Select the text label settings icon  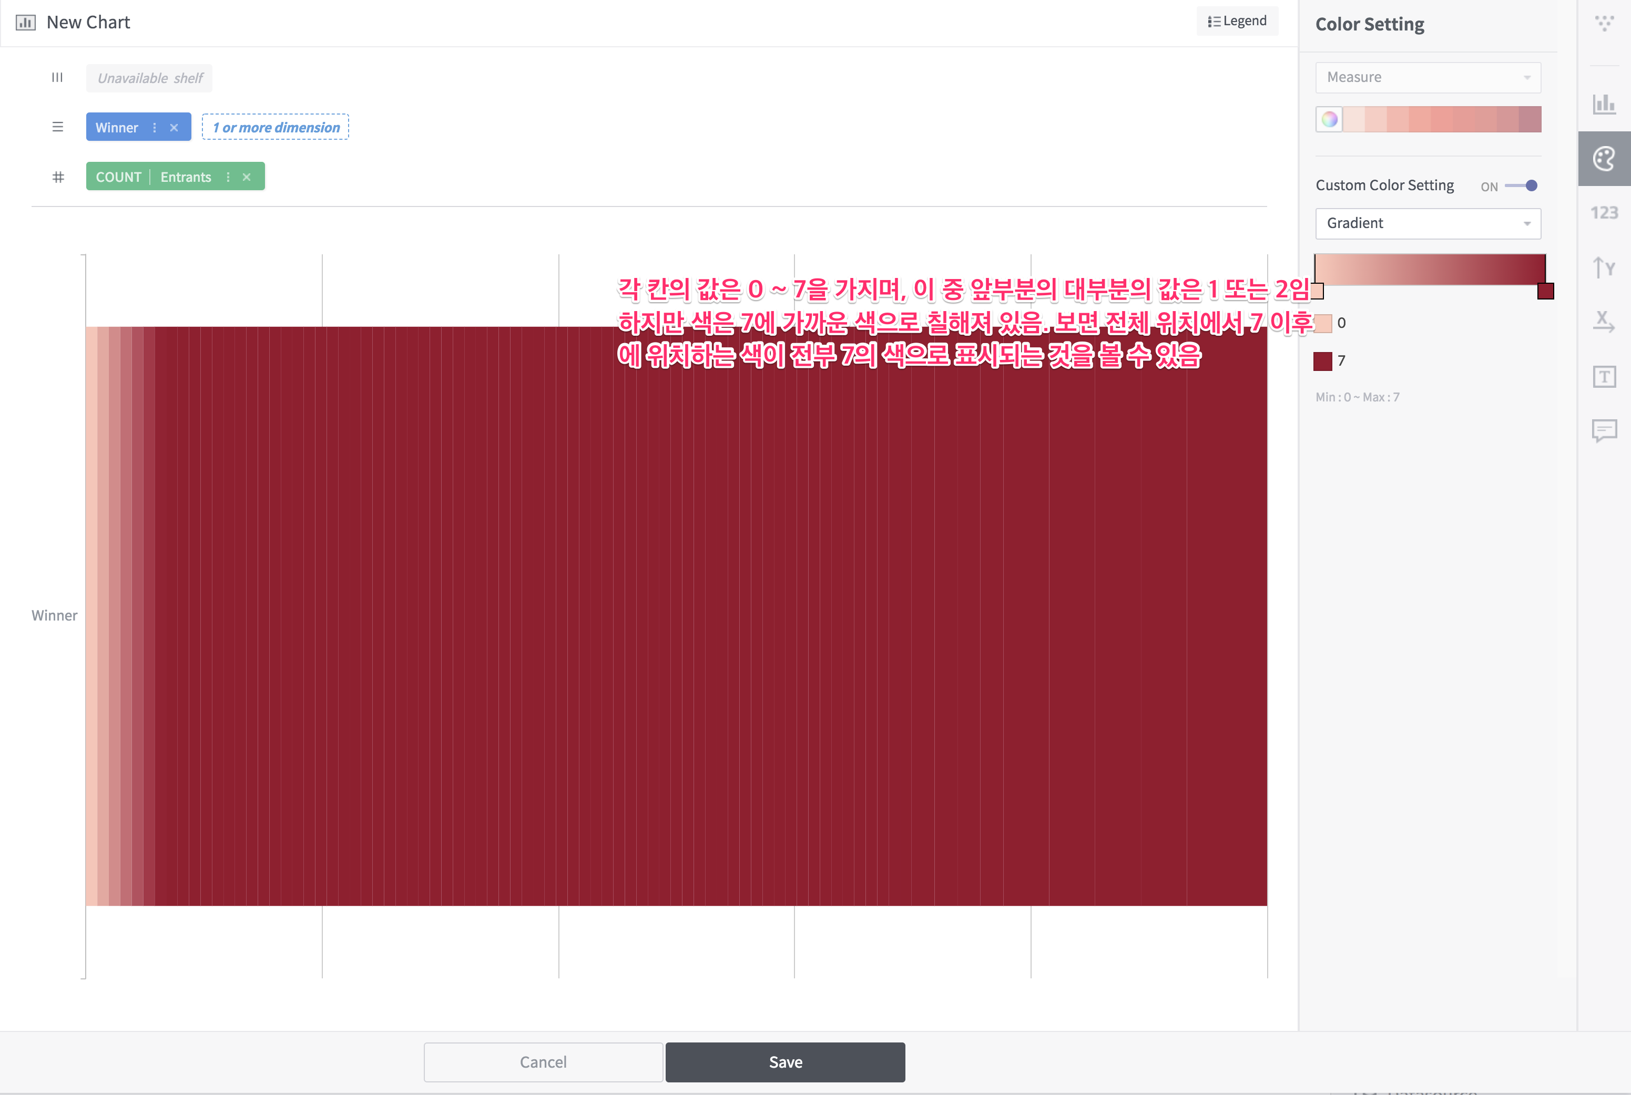(1604, 376)
